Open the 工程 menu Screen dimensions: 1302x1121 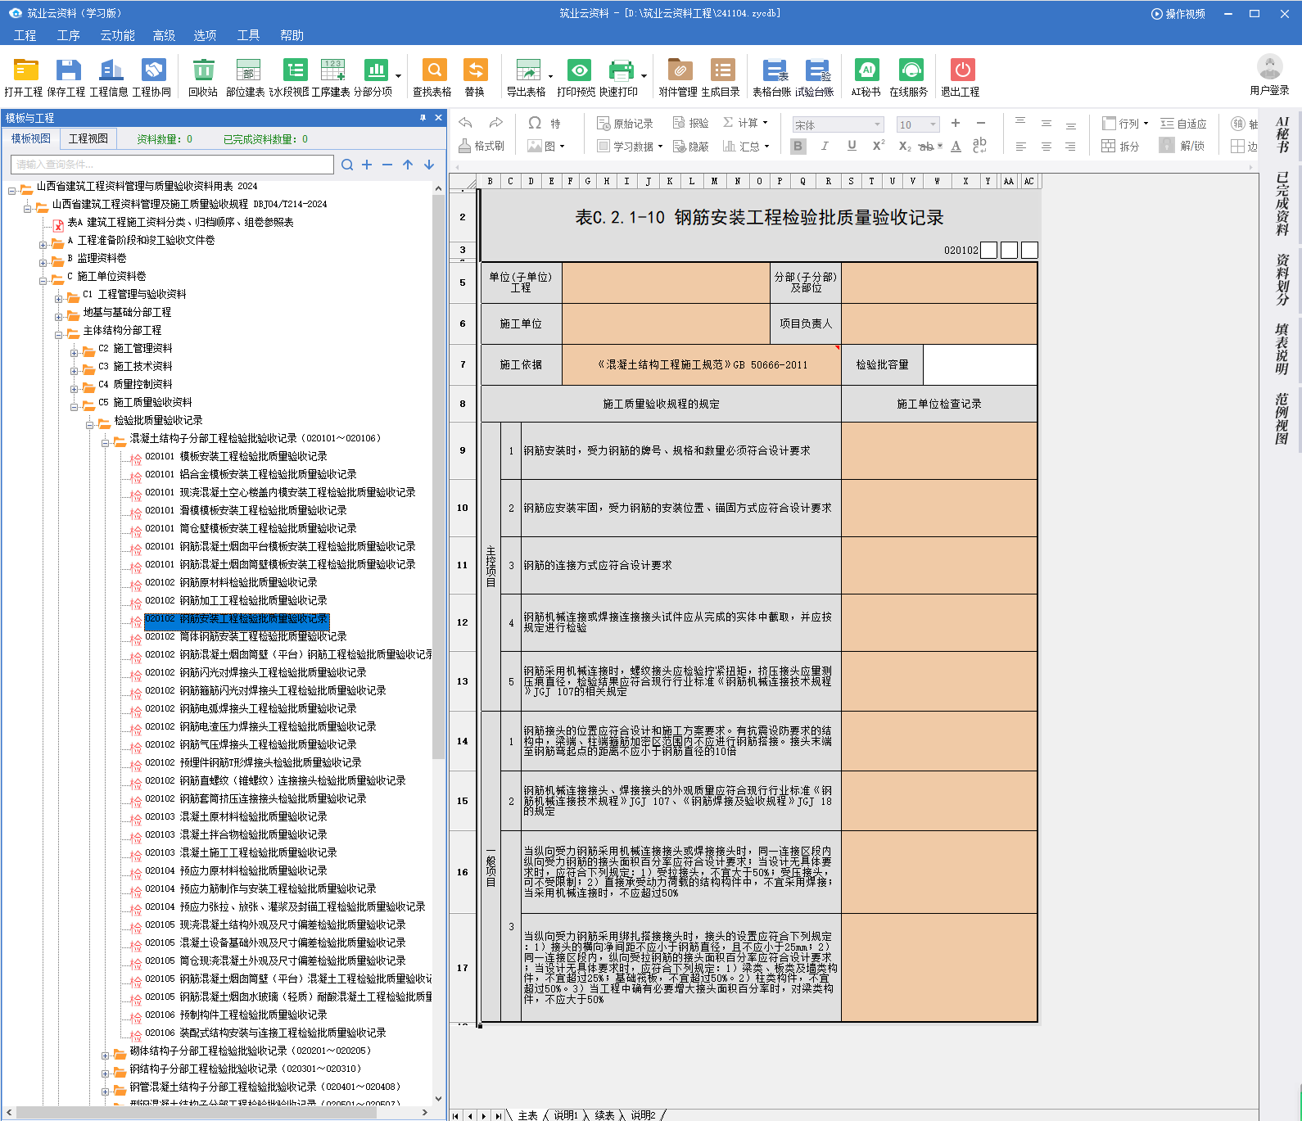25,35
